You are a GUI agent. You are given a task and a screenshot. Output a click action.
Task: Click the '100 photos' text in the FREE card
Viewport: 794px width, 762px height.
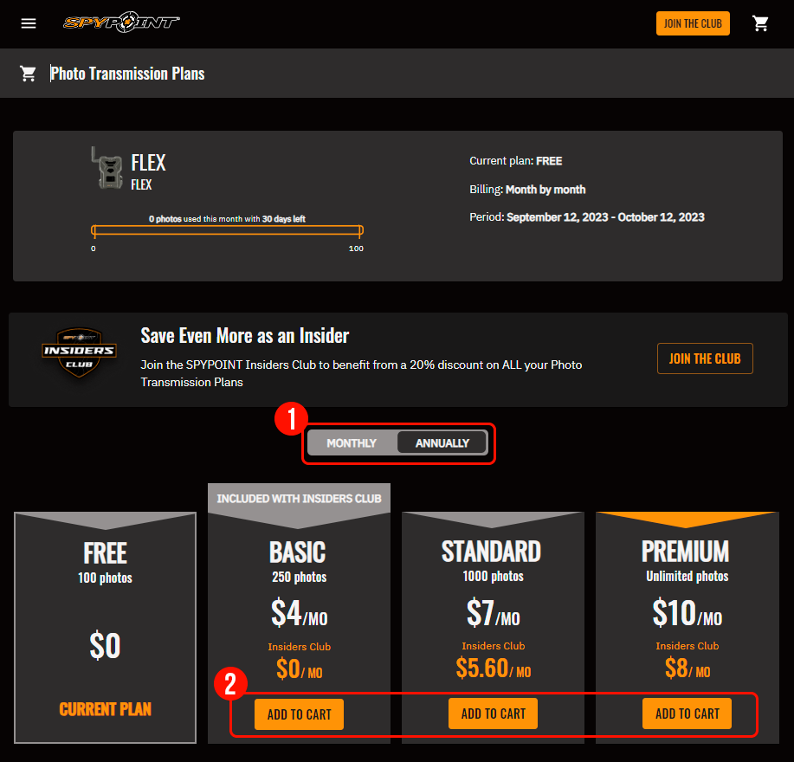click(105, 578)
